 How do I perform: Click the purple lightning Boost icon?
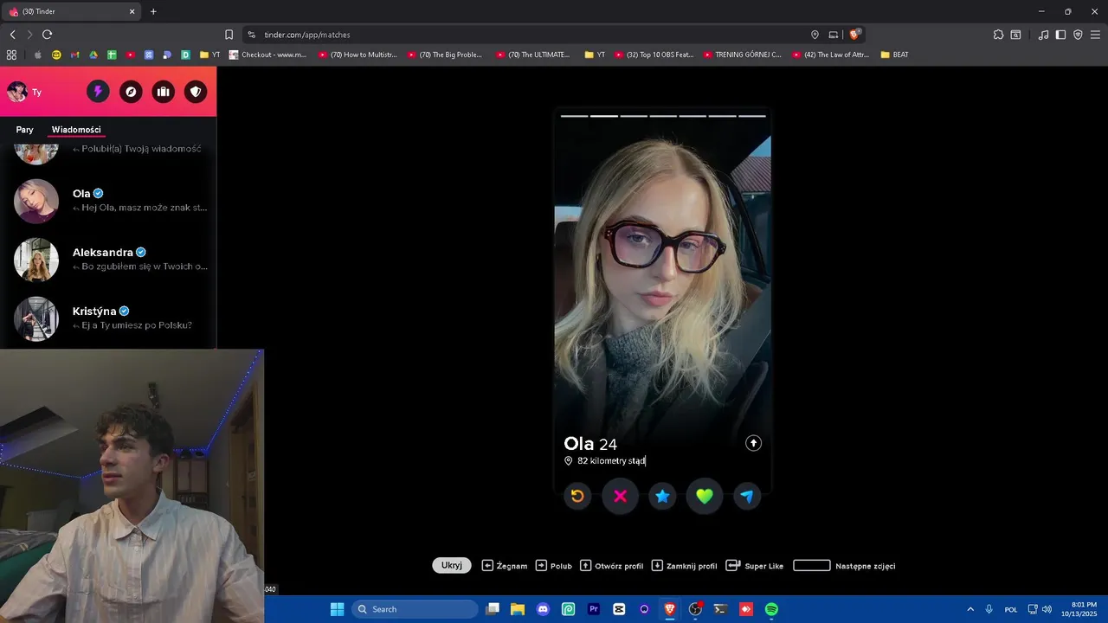click(x=98, y=92)
